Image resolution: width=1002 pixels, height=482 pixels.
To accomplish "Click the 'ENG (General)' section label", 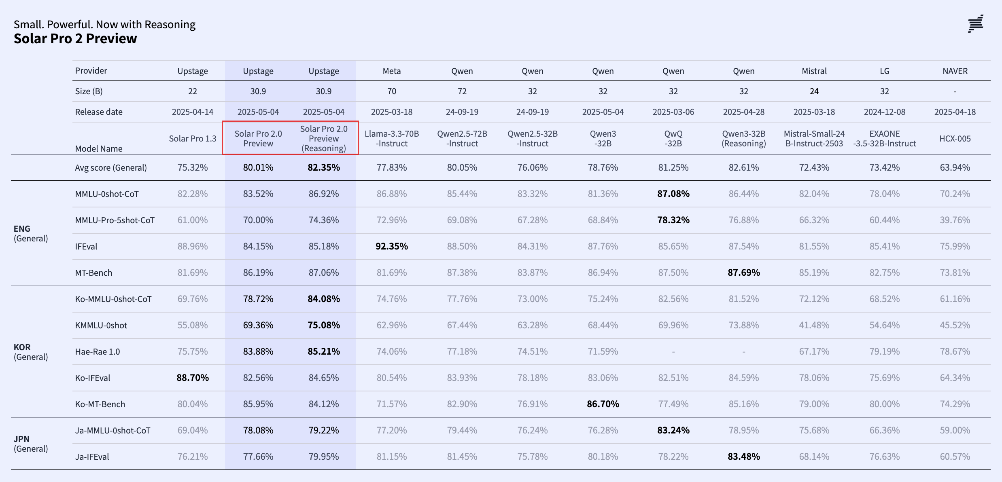I will (31, 234).
